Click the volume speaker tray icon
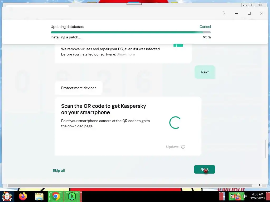The width and height of the screenshot is (270, 202). (x=245, y=196)
